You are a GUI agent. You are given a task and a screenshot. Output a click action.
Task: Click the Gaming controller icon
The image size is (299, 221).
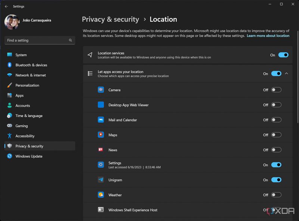[x=10, y=126]
